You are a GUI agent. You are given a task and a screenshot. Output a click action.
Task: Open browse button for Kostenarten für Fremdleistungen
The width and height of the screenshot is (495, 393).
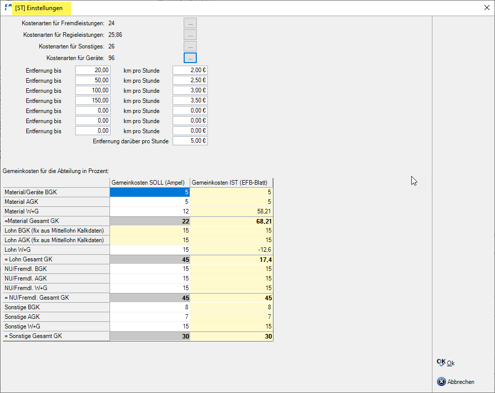pyautogui.click(x=190, y=23)
